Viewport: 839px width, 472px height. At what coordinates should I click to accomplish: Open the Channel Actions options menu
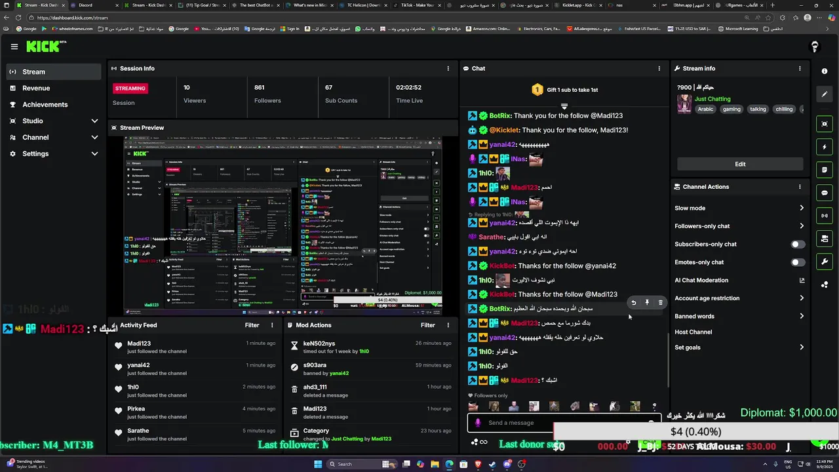click(800, 187)
